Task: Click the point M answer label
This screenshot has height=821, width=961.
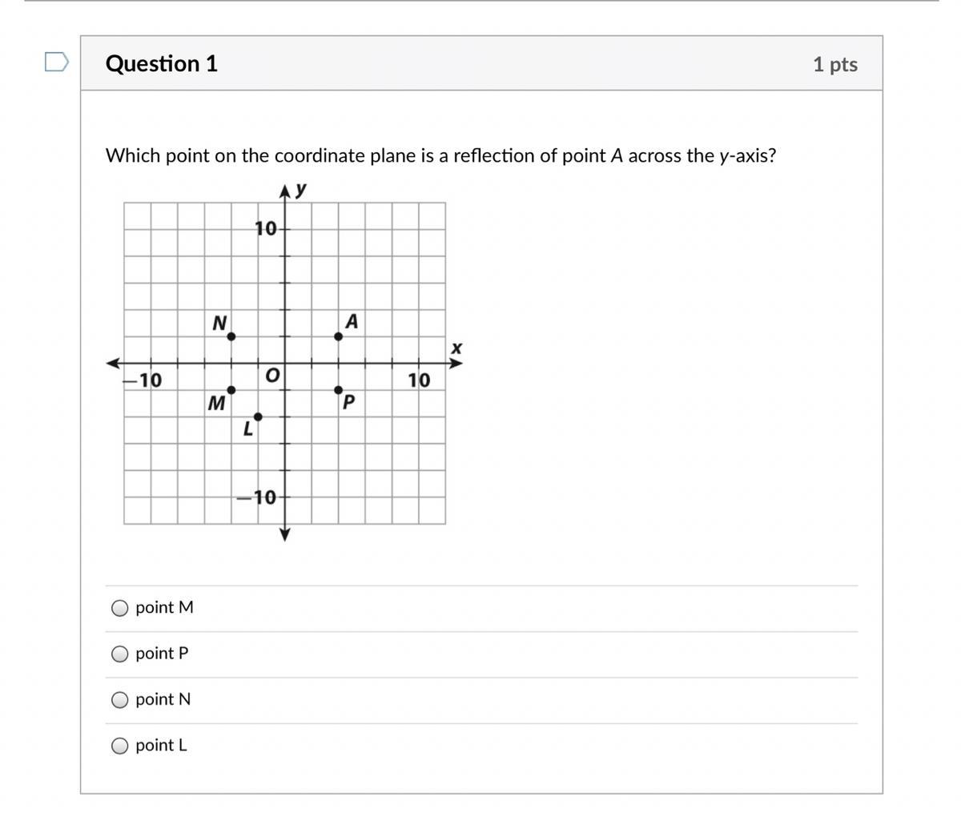Action: (165, 608)
